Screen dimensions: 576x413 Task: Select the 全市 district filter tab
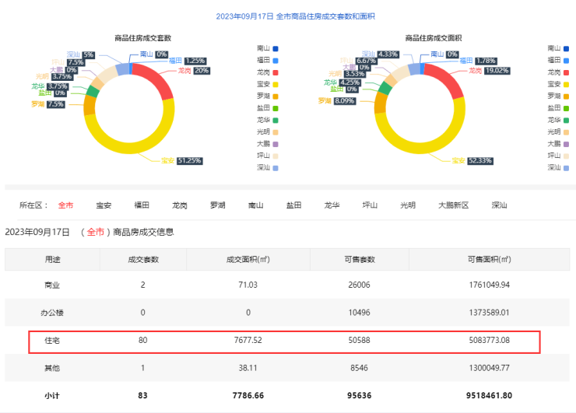coord(65,205)
